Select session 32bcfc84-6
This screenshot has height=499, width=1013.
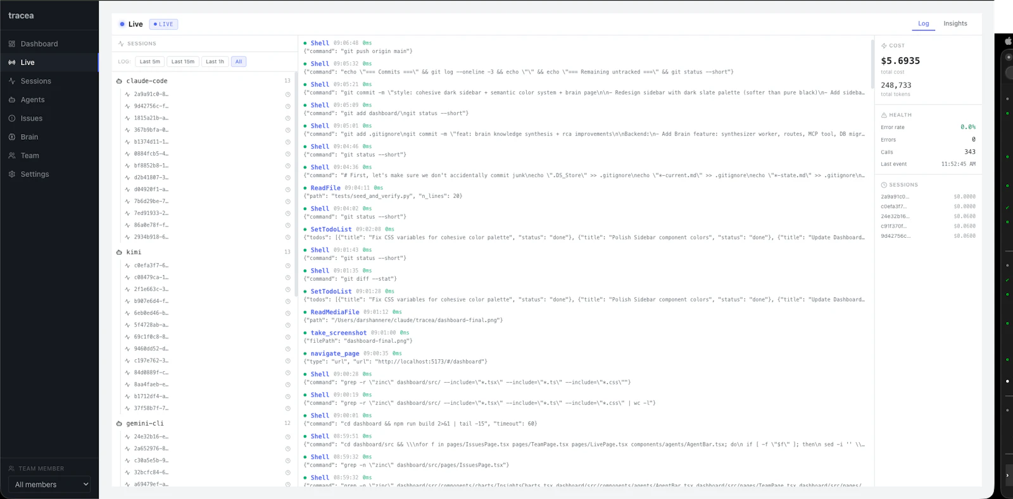click(208, 472)
